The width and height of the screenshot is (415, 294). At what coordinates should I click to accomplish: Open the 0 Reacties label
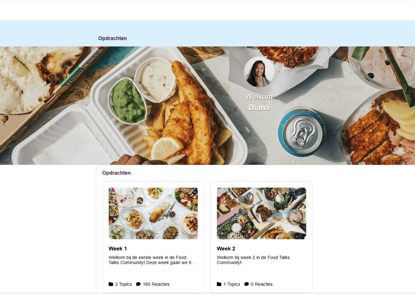(x=262, y=284)
